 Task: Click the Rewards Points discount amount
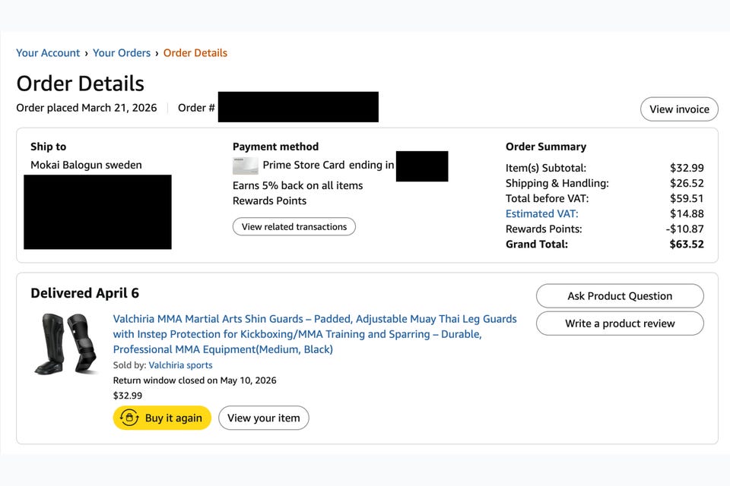click(x=685, y=229)
